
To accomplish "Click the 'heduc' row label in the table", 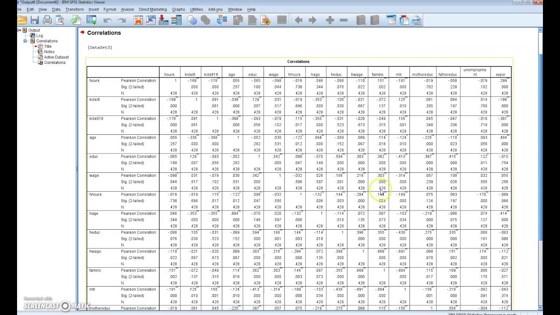I will [94, 232].
